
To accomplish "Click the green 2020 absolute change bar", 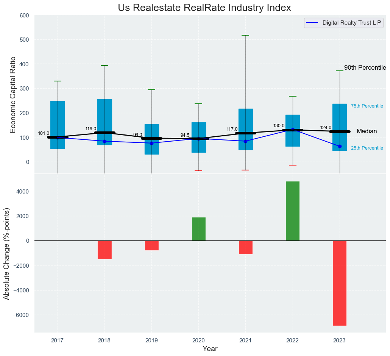I will (198, 229).
